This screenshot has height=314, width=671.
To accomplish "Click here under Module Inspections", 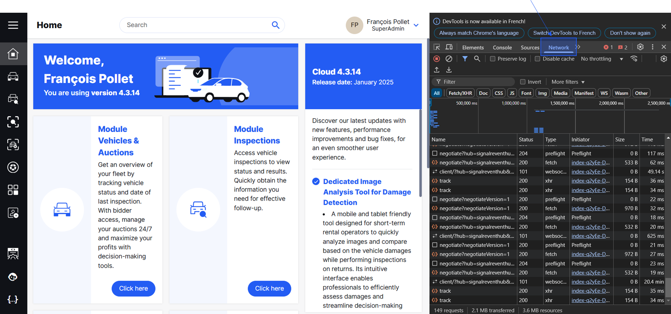I will (269, 289).
